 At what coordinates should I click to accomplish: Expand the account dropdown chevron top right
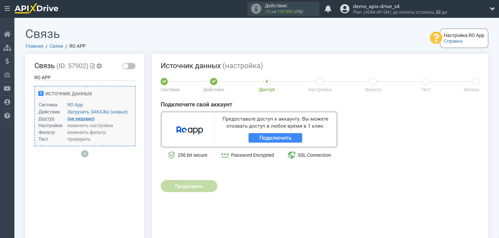(x=492, y=8)
